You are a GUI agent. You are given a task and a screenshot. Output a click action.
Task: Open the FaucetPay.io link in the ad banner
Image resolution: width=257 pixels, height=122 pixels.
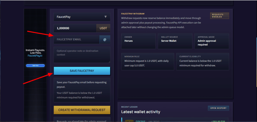(35, 56)
